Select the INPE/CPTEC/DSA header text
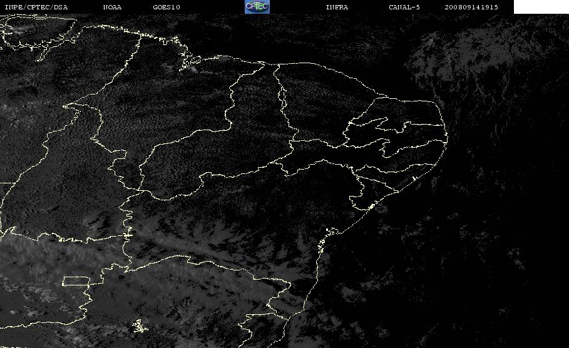 [x=36, y=7]
